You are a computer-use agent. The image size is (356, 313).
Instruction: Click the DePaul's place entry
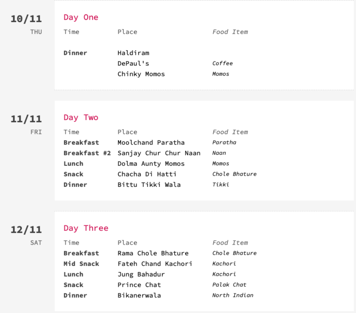click(133, 64)
